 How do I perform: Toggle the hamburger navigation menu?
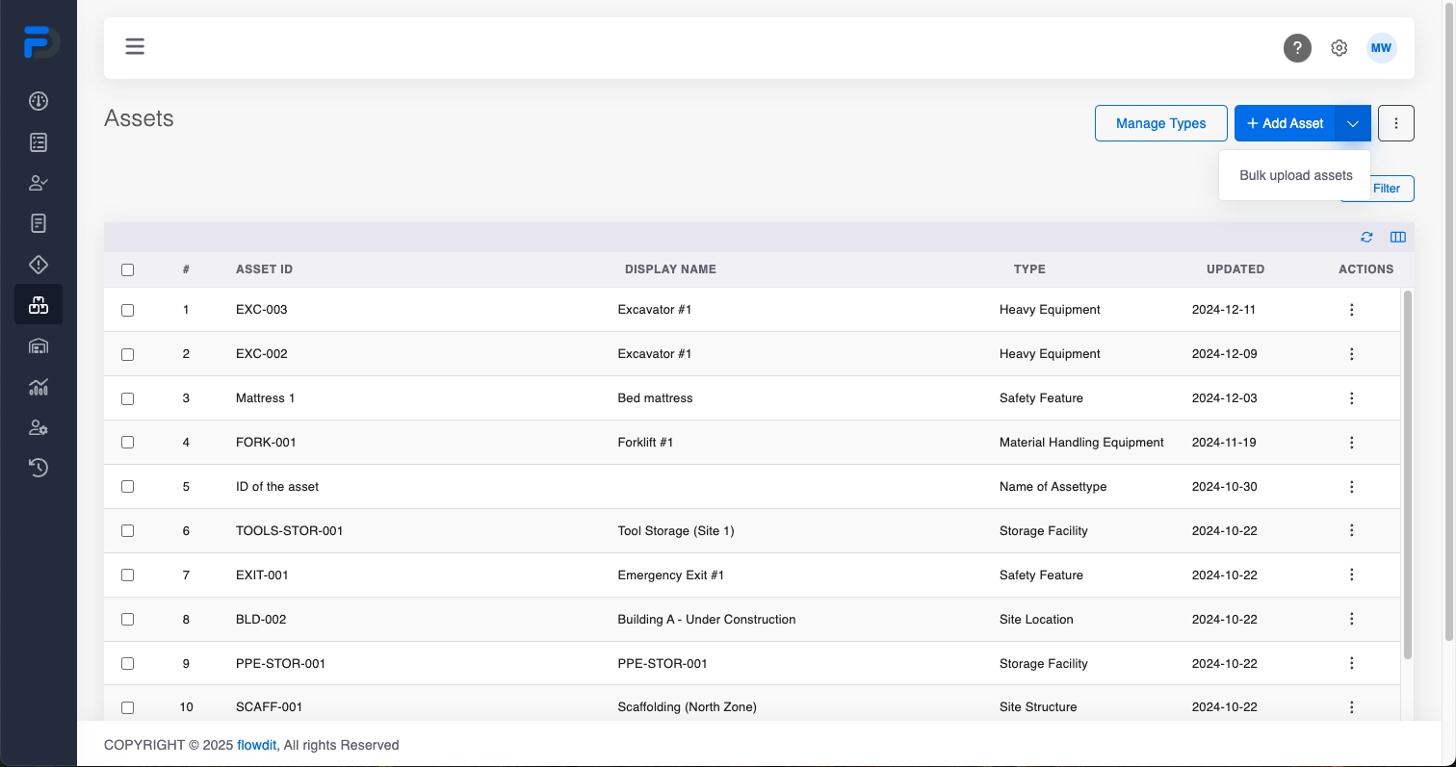point(135,46)
